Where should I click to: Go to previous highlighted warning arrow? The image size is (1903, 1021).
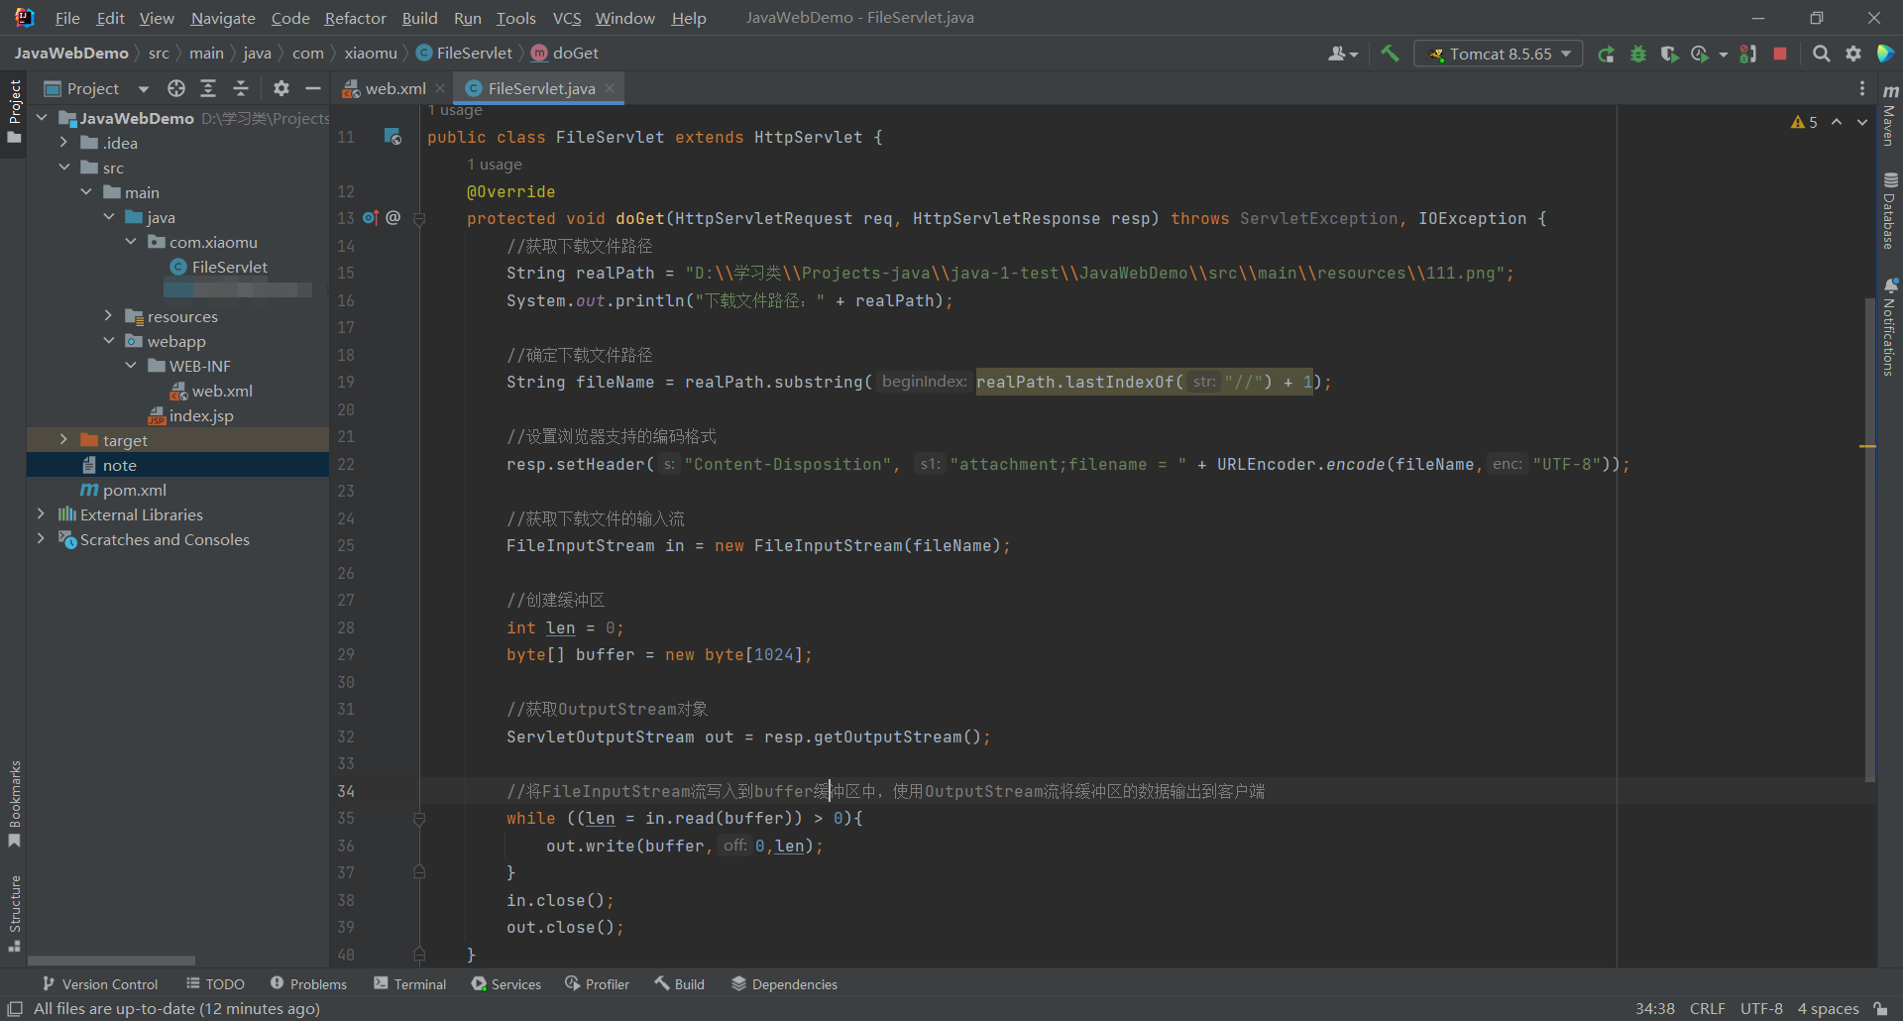tap(1837, 122)
